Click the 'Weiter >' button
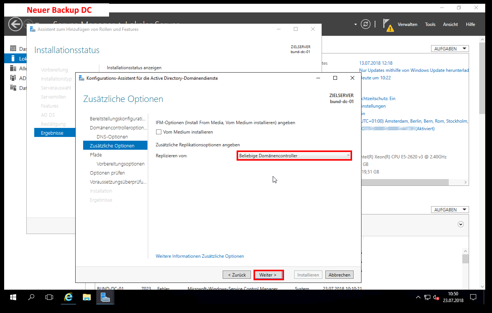The height and width of the screenshot is (313, 492). click(268, 275)
